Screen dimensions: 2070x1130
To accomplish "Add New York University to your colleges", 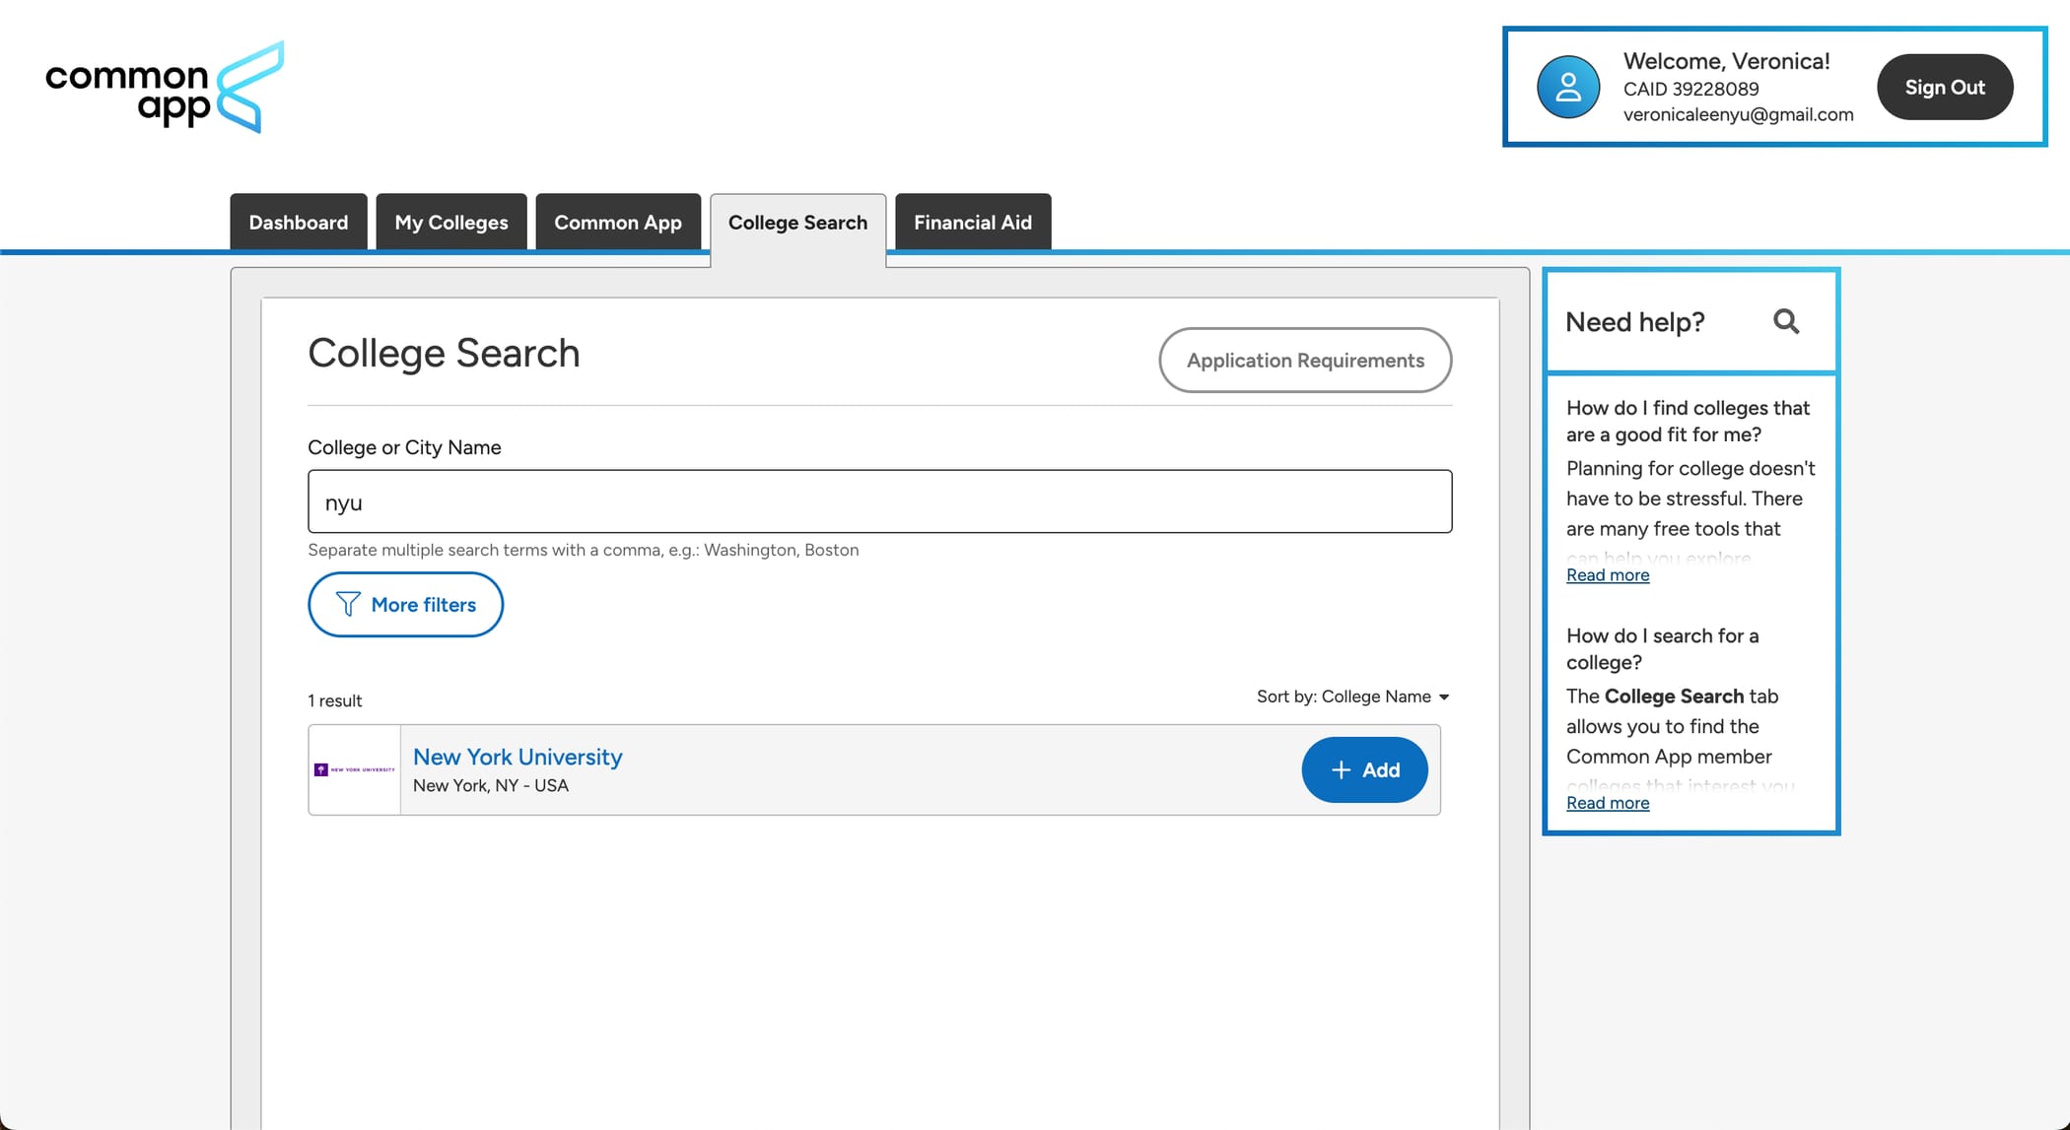I will pos(1364,769).
